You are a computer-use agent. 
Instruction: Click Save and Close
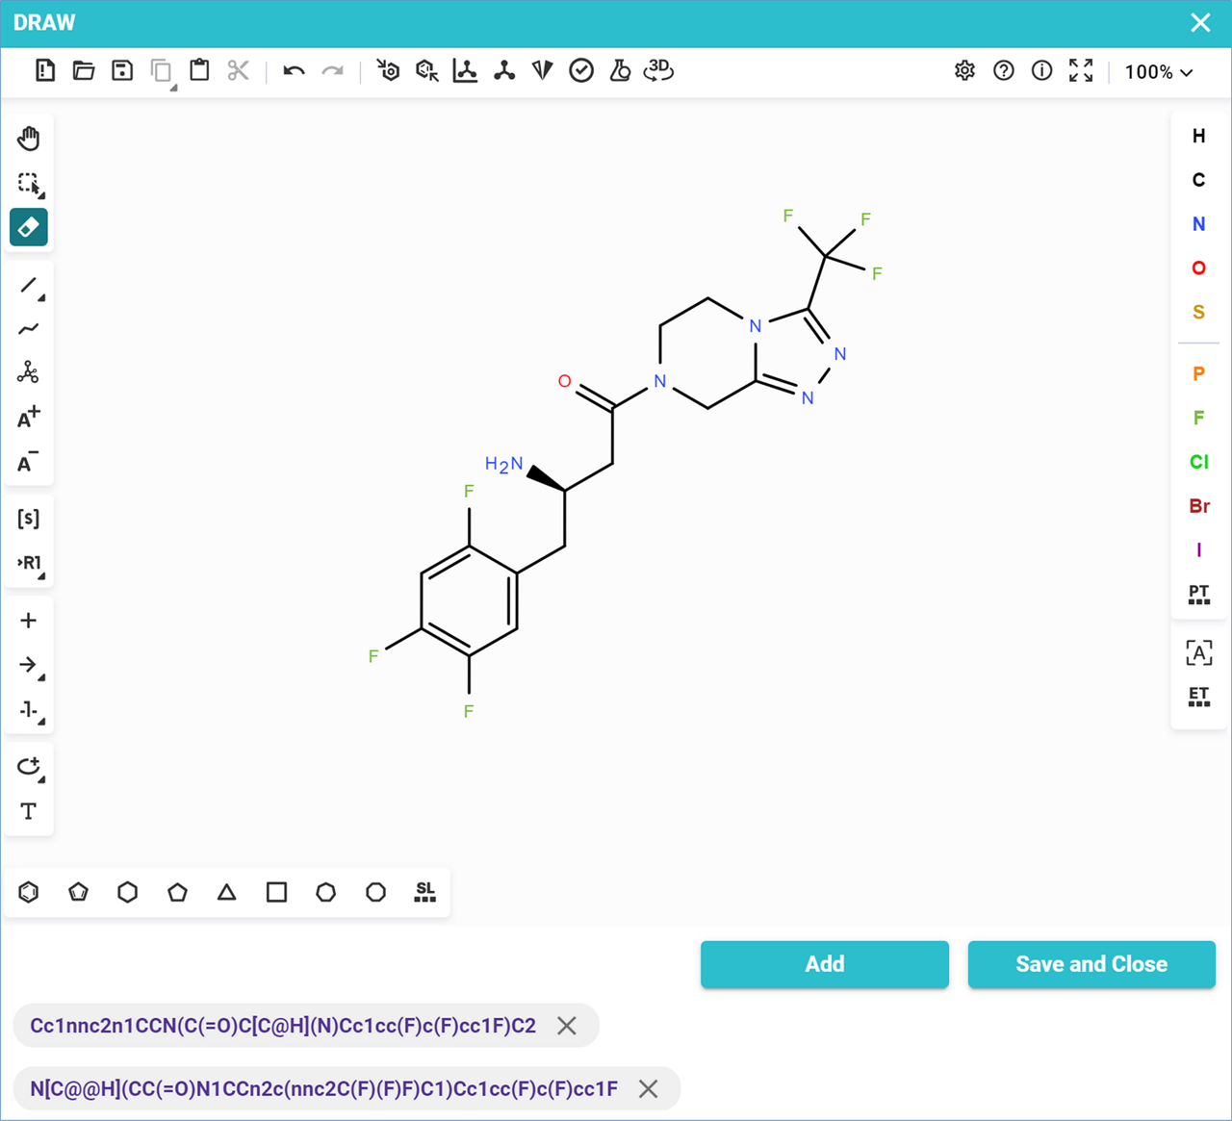pyautogui.click(x=1091, y=964)
